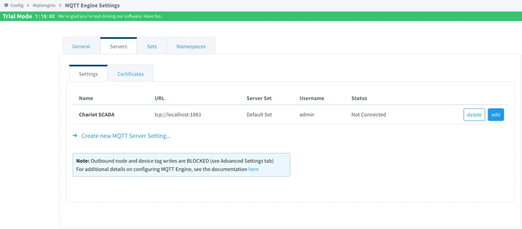Viewport: 522px width, 229px height.
Task: Click the trial countdown timer 1:18:02
Action: point(45,16)
